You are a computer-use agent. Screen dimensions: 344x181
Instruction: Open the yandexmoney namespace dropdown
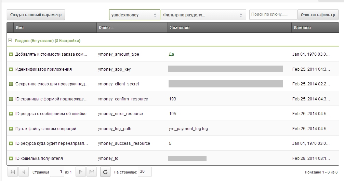(134, 15)
